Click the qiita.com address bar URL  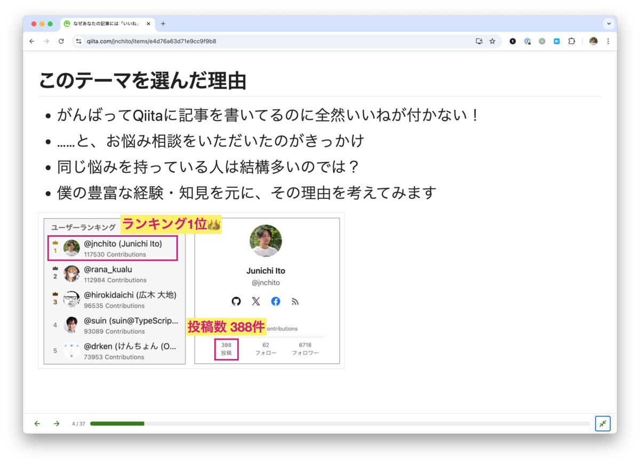[x=151, y=41]
